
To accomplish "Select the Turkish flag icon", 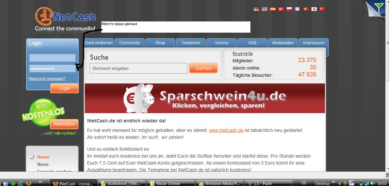I will click(281, 9).
